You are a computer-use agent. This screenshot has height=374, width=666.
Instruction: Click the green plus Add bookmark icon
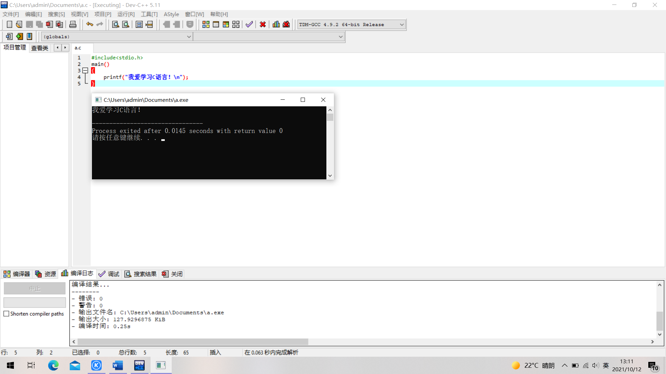19,36
